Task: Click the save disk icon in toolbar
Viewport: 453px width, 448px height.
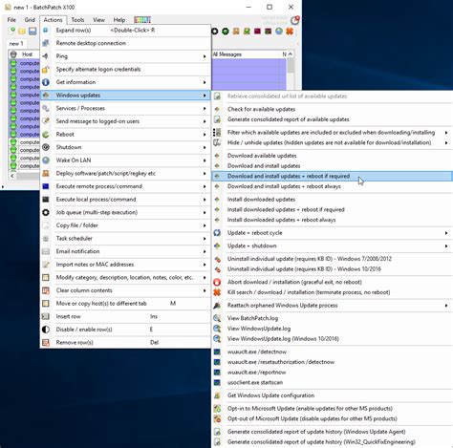Action: click(32, 31)
